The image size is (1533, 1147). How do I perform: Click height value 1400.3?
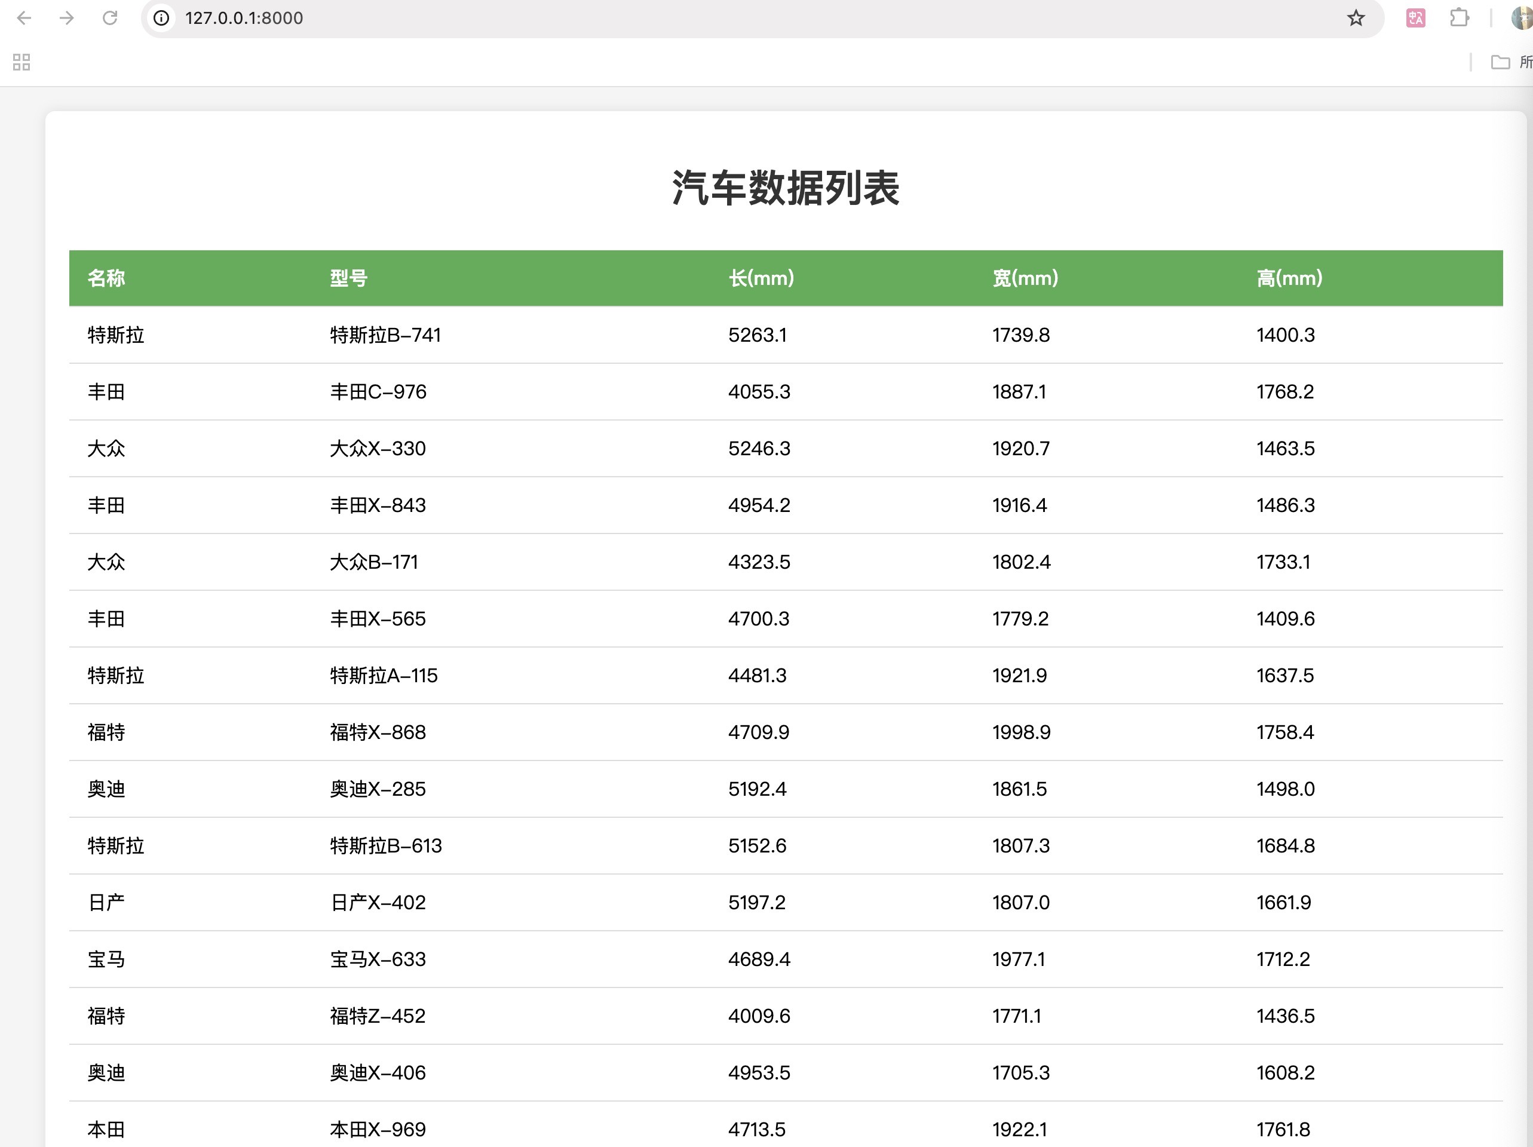(1286, 335)
